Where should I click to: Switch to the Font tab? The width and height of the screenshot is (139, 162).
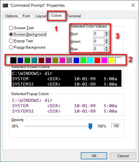pyautogui.click(x=26, y=16)
